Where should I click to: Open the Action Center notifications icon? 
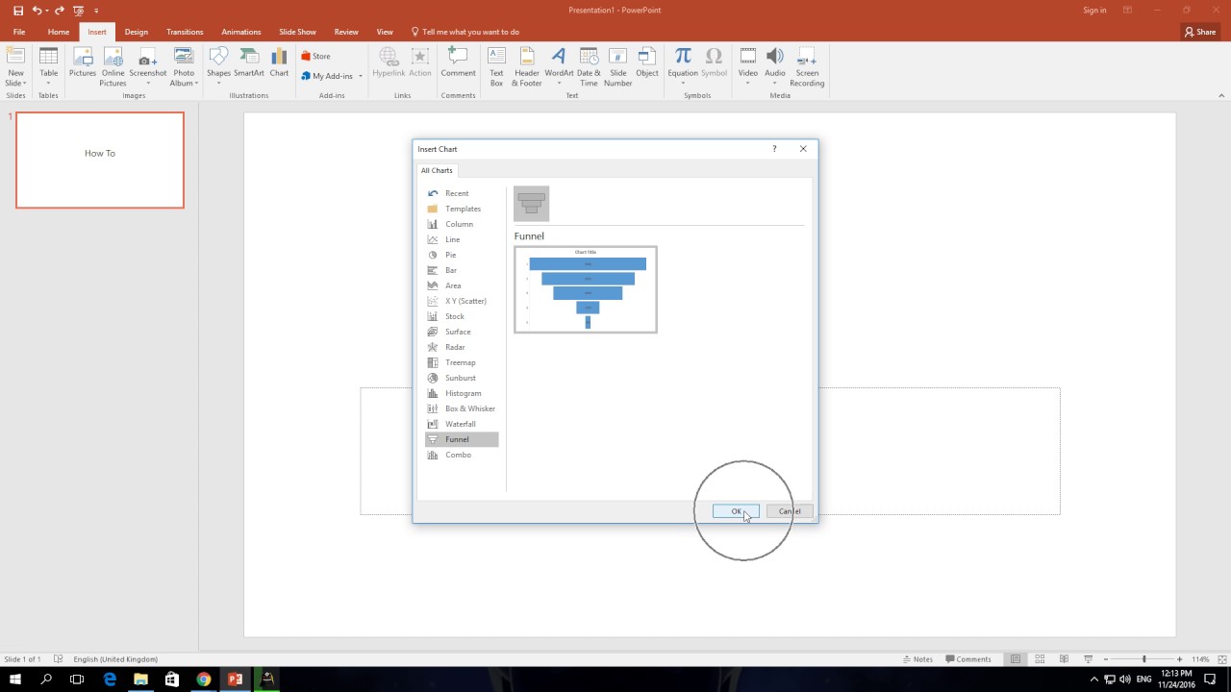1210,680
